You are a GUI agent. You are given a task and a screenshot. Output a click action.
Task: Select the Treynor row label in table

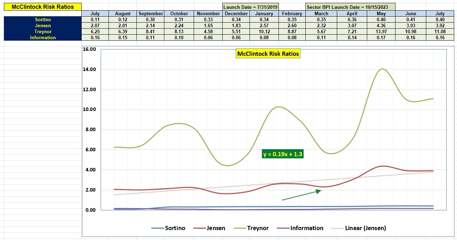click(43, 31)
